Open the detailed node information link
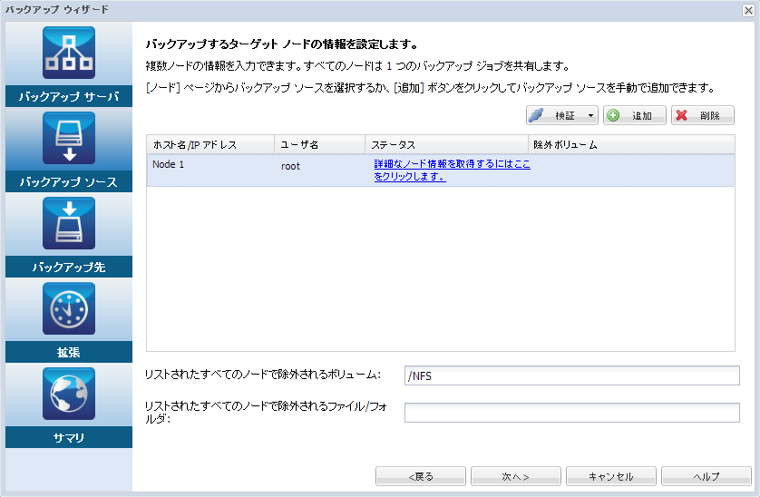Image resolution: width=760 pixels, height=497 pixels. 452,171
